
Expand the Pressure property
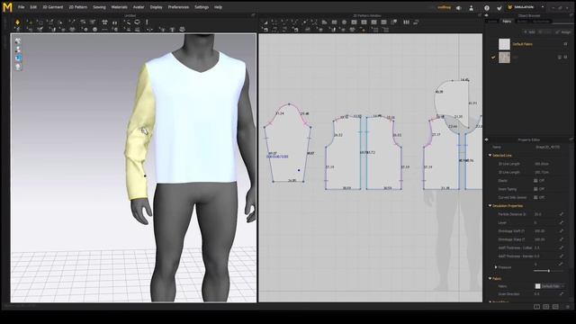(496, 267)
